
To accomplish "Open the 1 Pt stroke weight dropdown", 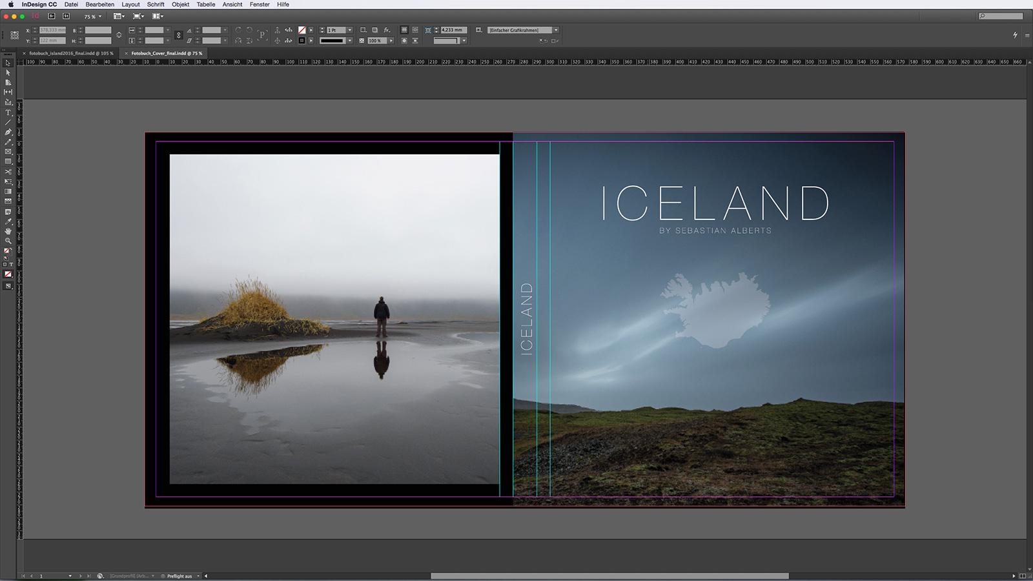I will point(349,30).
